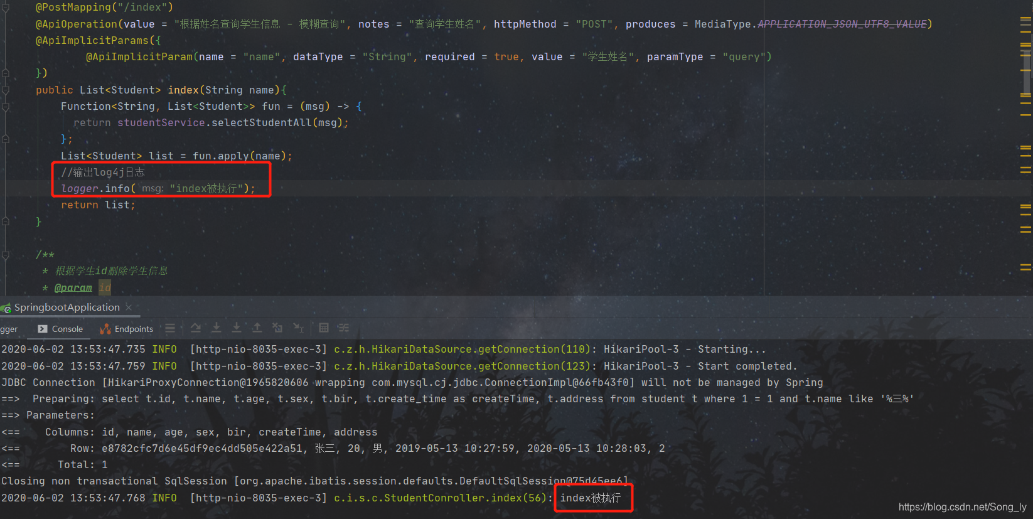The width and height of the screenshot is (1033, 519).
Task: Collapse the index method fold marker
Action: tap(6, 90)
